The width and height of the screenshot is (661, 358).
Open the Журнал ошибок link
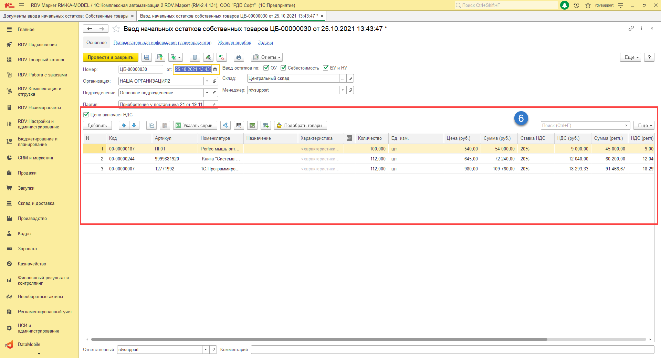[234, 43]
